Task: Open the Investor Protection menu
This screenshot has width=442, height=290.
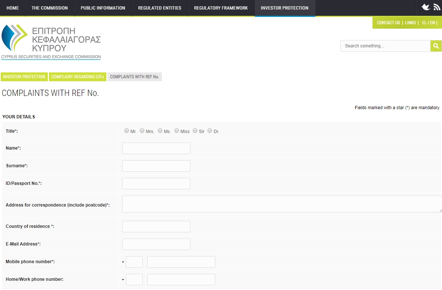Action: 284,8
